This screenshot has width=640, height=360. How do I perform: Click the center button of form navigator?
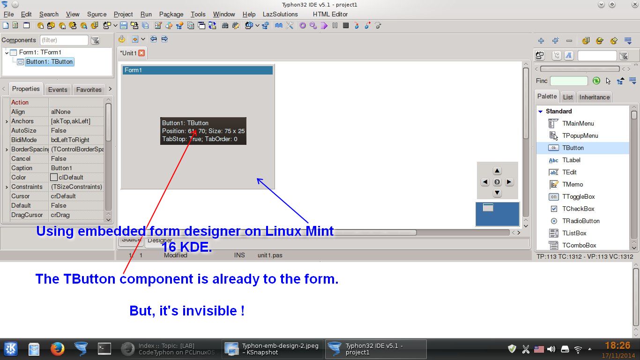point(498,182)
